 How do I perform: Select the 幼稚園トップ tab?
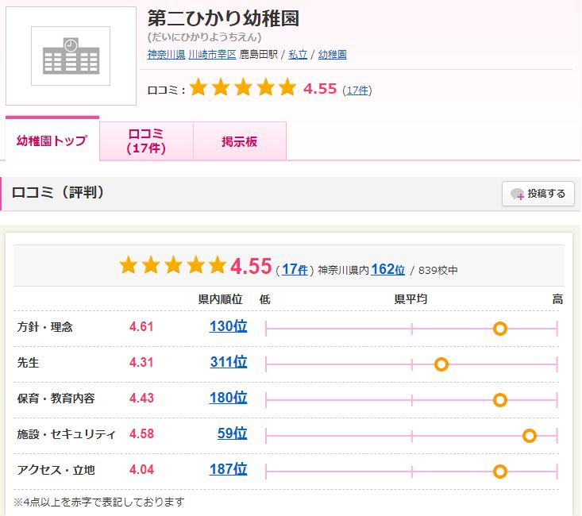coord(52,140)
